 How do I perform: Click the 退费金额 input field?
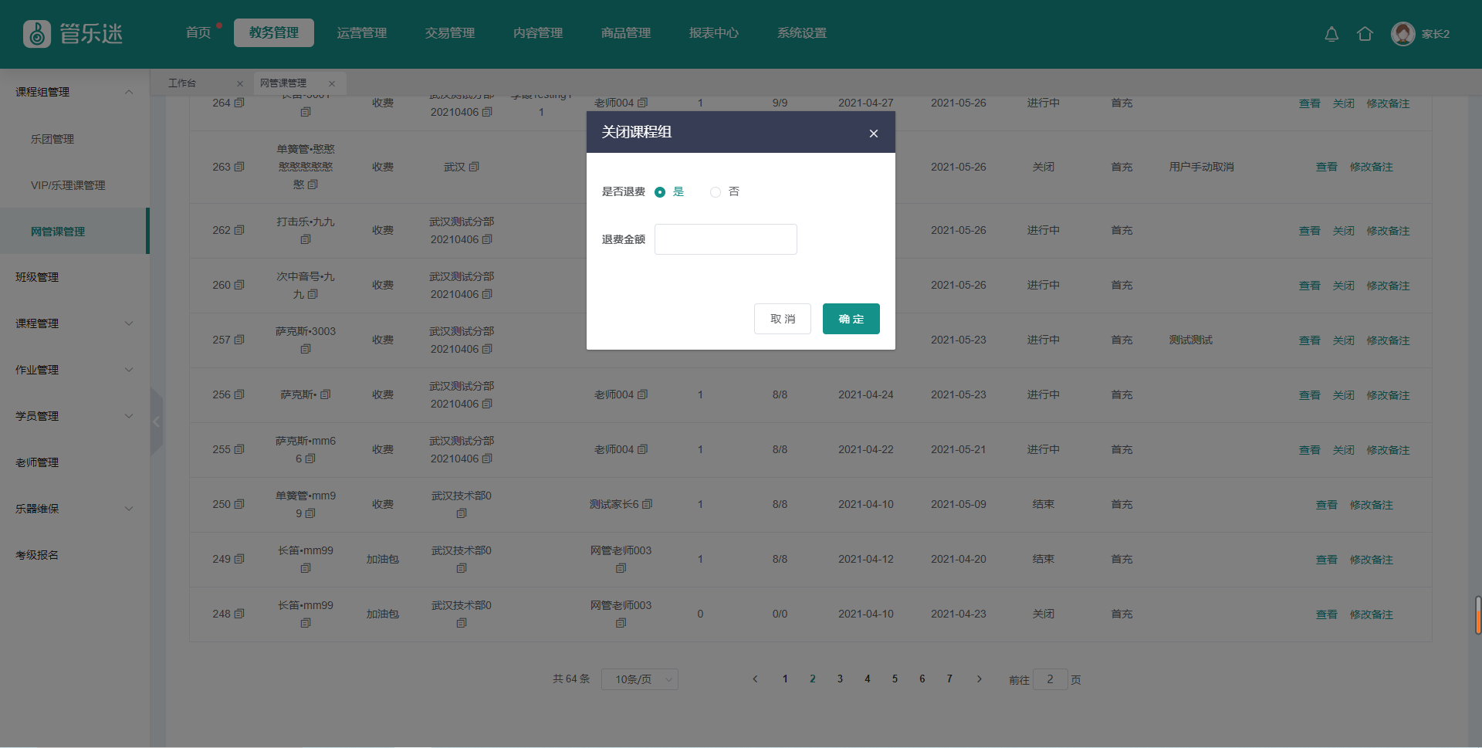(x=726, y=239)
